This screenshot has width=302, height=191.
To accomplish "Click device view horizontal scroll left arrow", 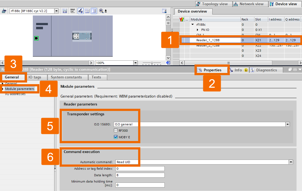I will 2,63.
